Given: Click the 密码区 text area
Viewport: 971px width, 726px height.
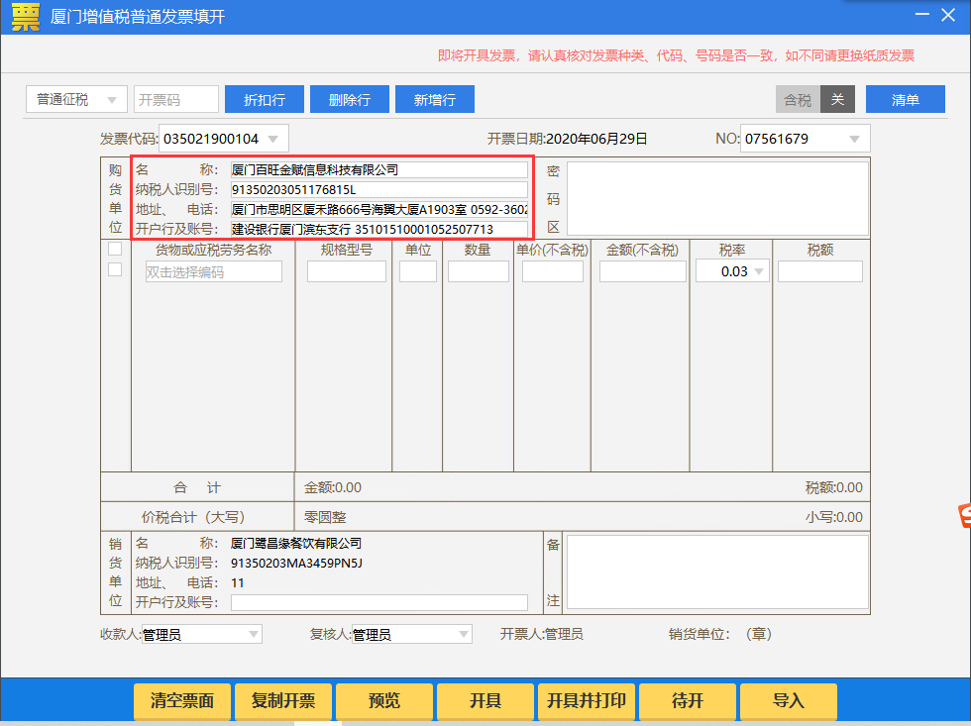Looking at the screenshot, I should click(717, 199).
